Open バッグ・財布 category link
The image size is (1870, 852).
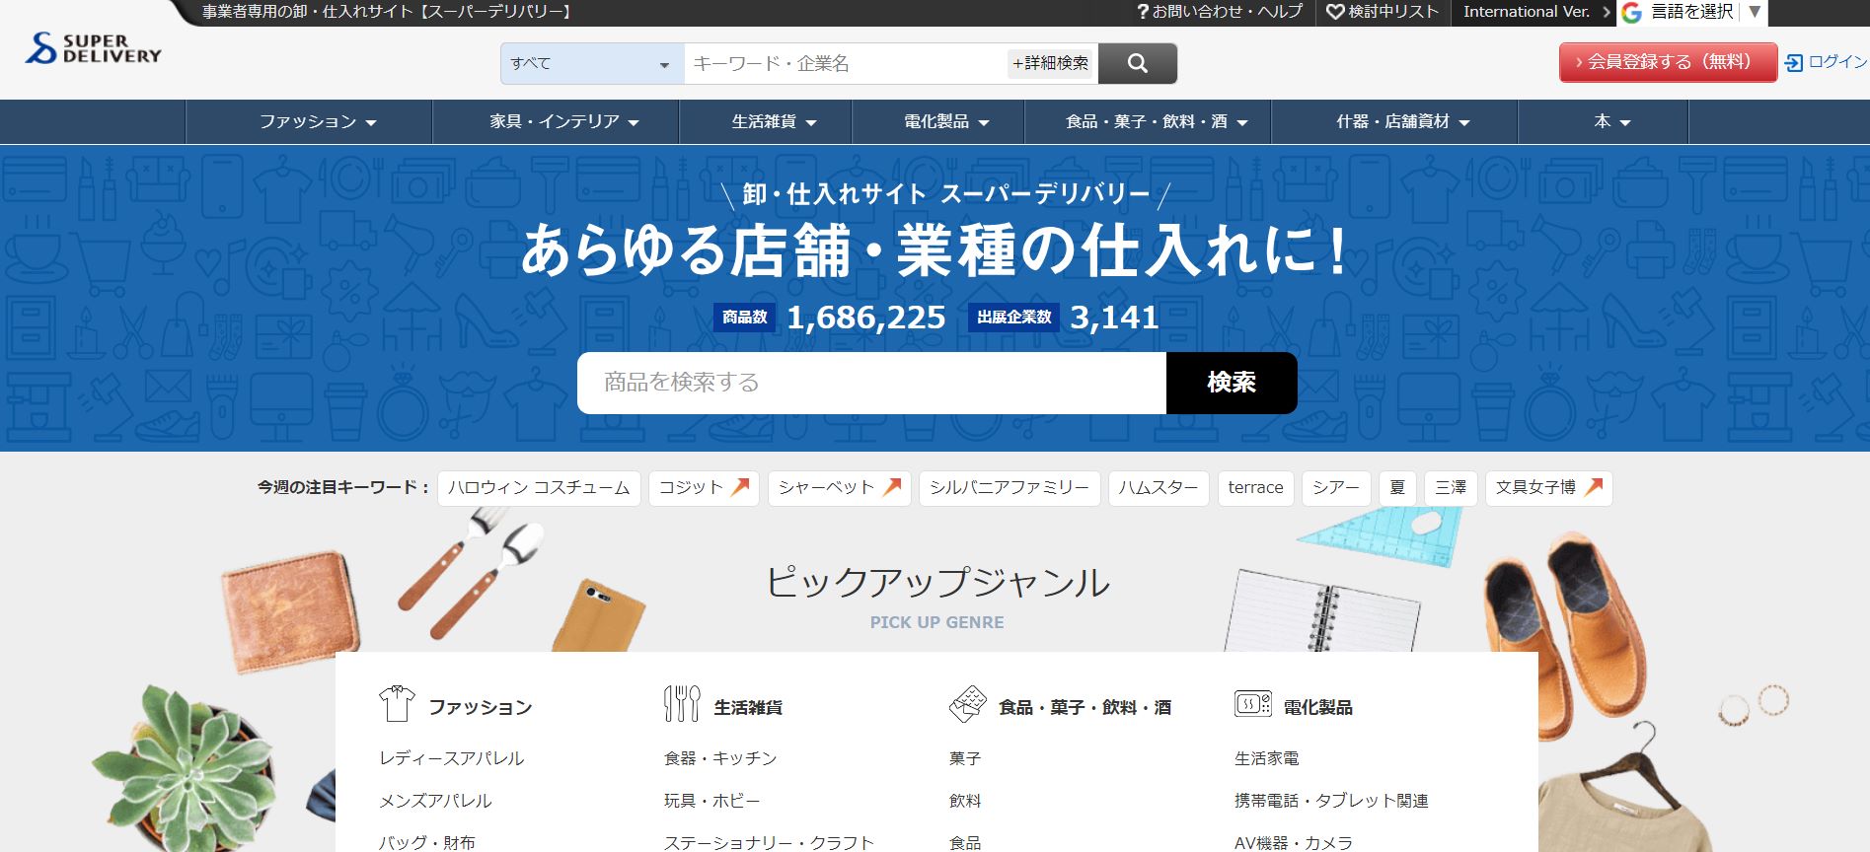click(x=427, y=842)
